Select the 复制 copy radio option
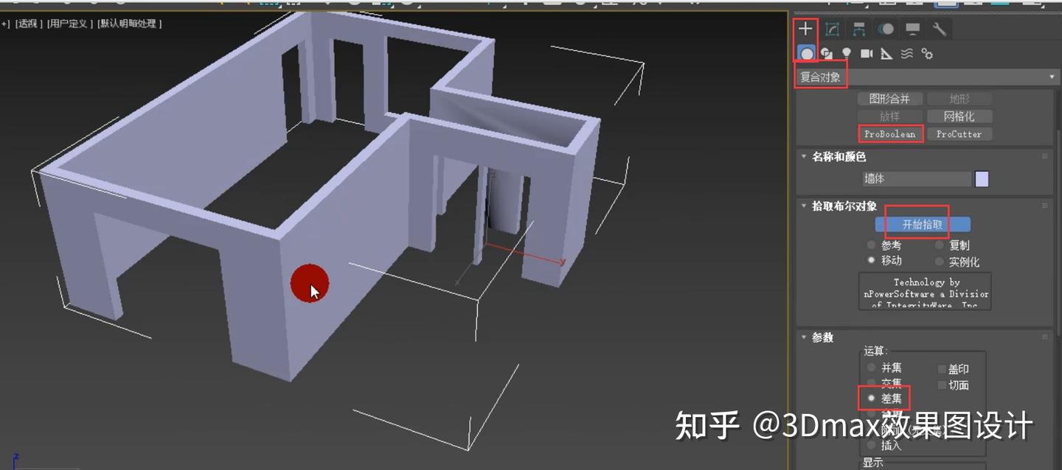The height and width of the screenshot is (470, 1062). click(940, 245)
